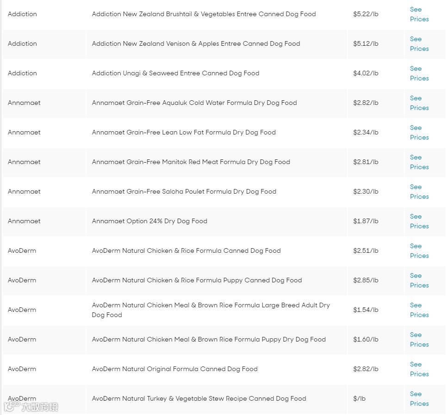The image size is (446, 415).
Task: Select 'Annamaet Option 24% Dry Dog Food' name
Action: (x=149, y=221)
